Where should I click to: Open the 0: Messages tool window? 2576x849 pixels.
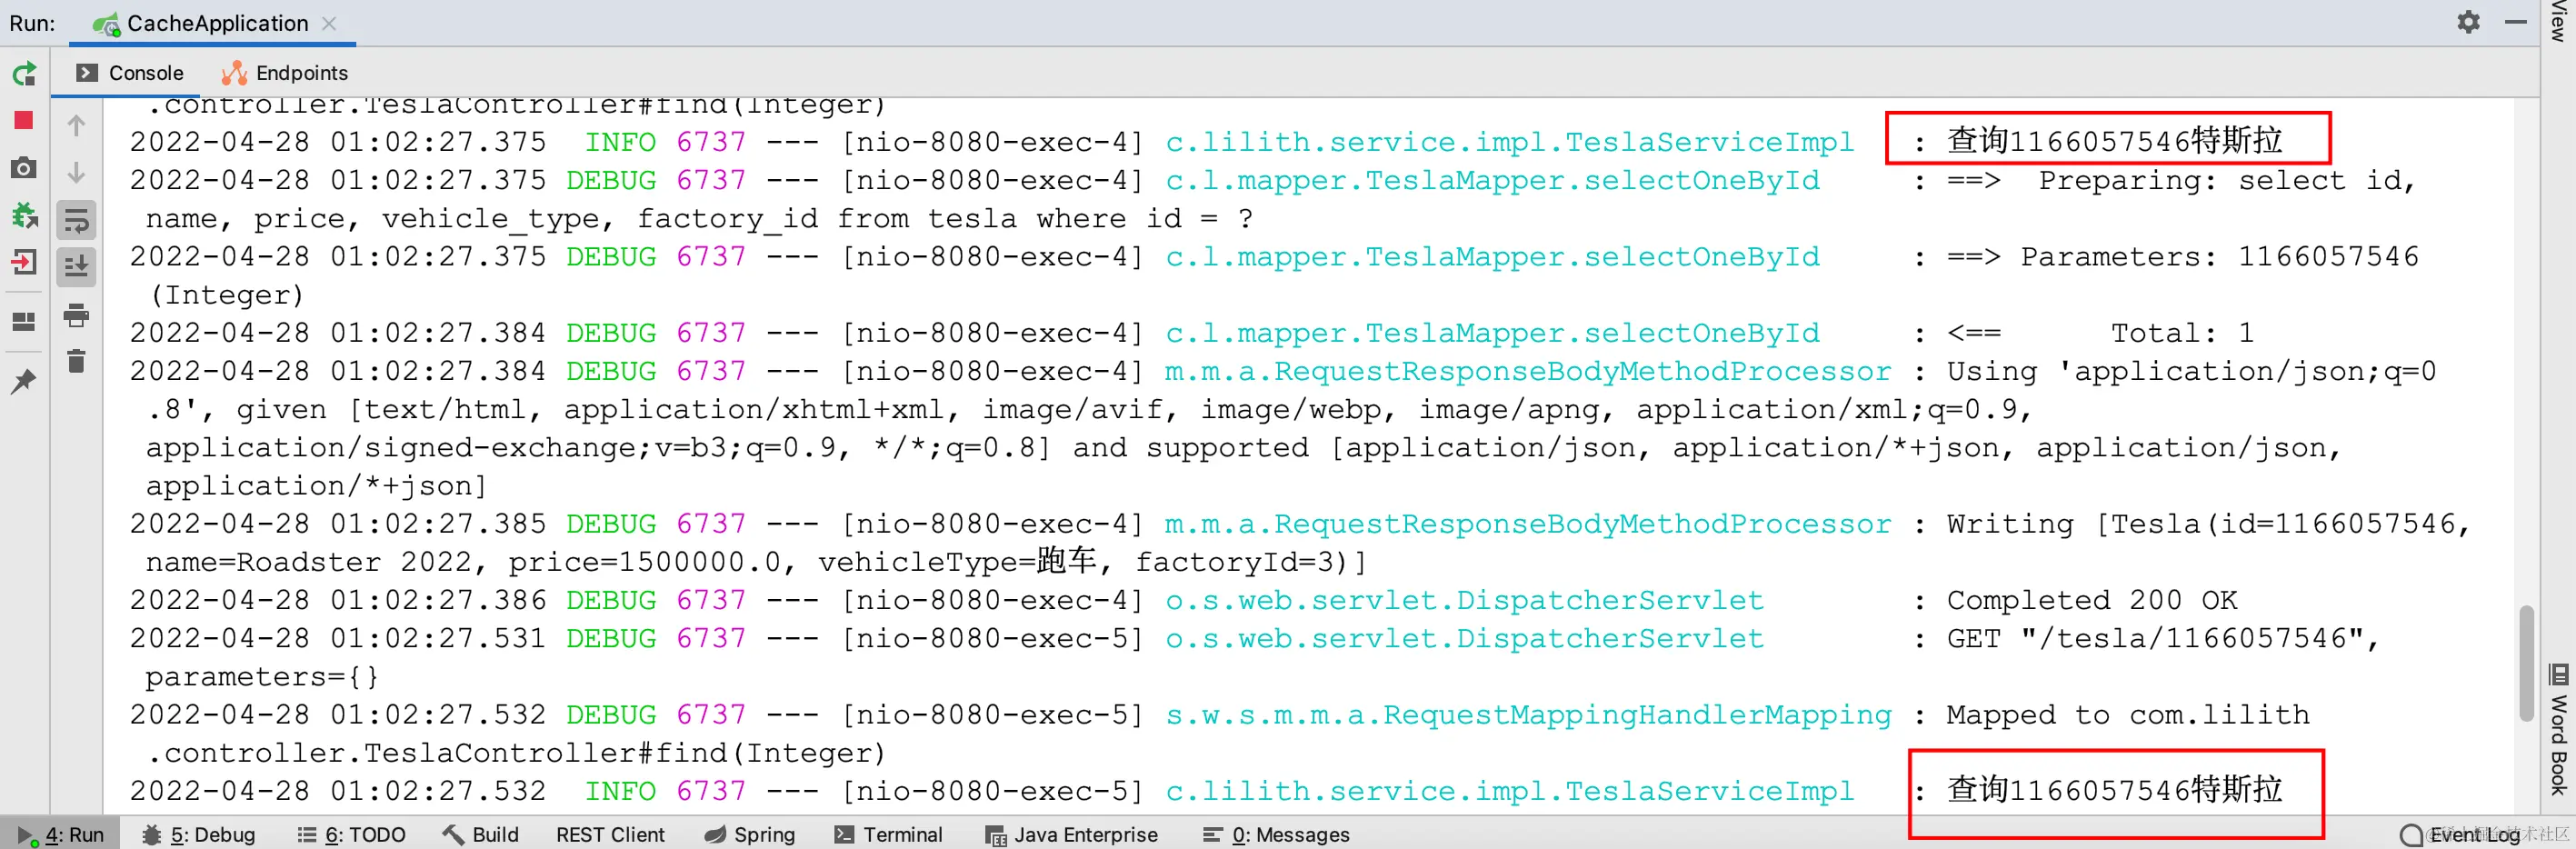(1276, 835)
